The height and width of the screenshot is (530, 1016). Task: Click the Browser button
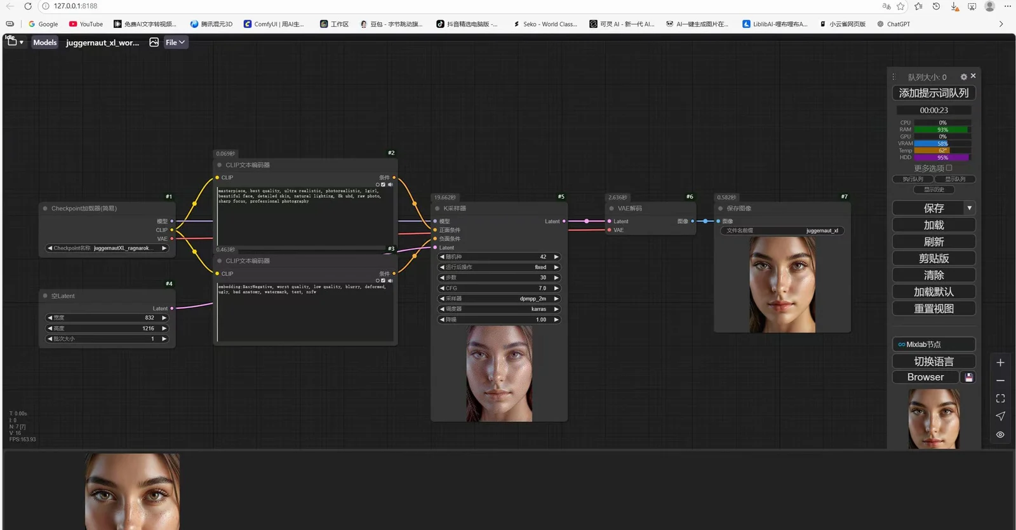[x=926, y=377]
